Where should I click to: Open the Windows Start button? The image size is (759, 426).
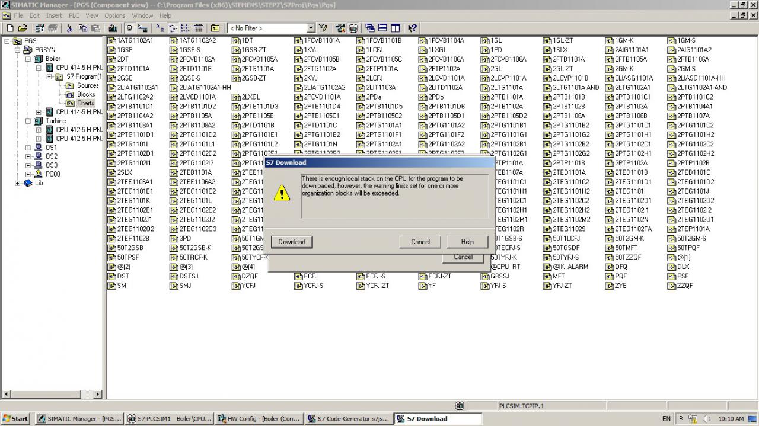click(x=15, y=418)
